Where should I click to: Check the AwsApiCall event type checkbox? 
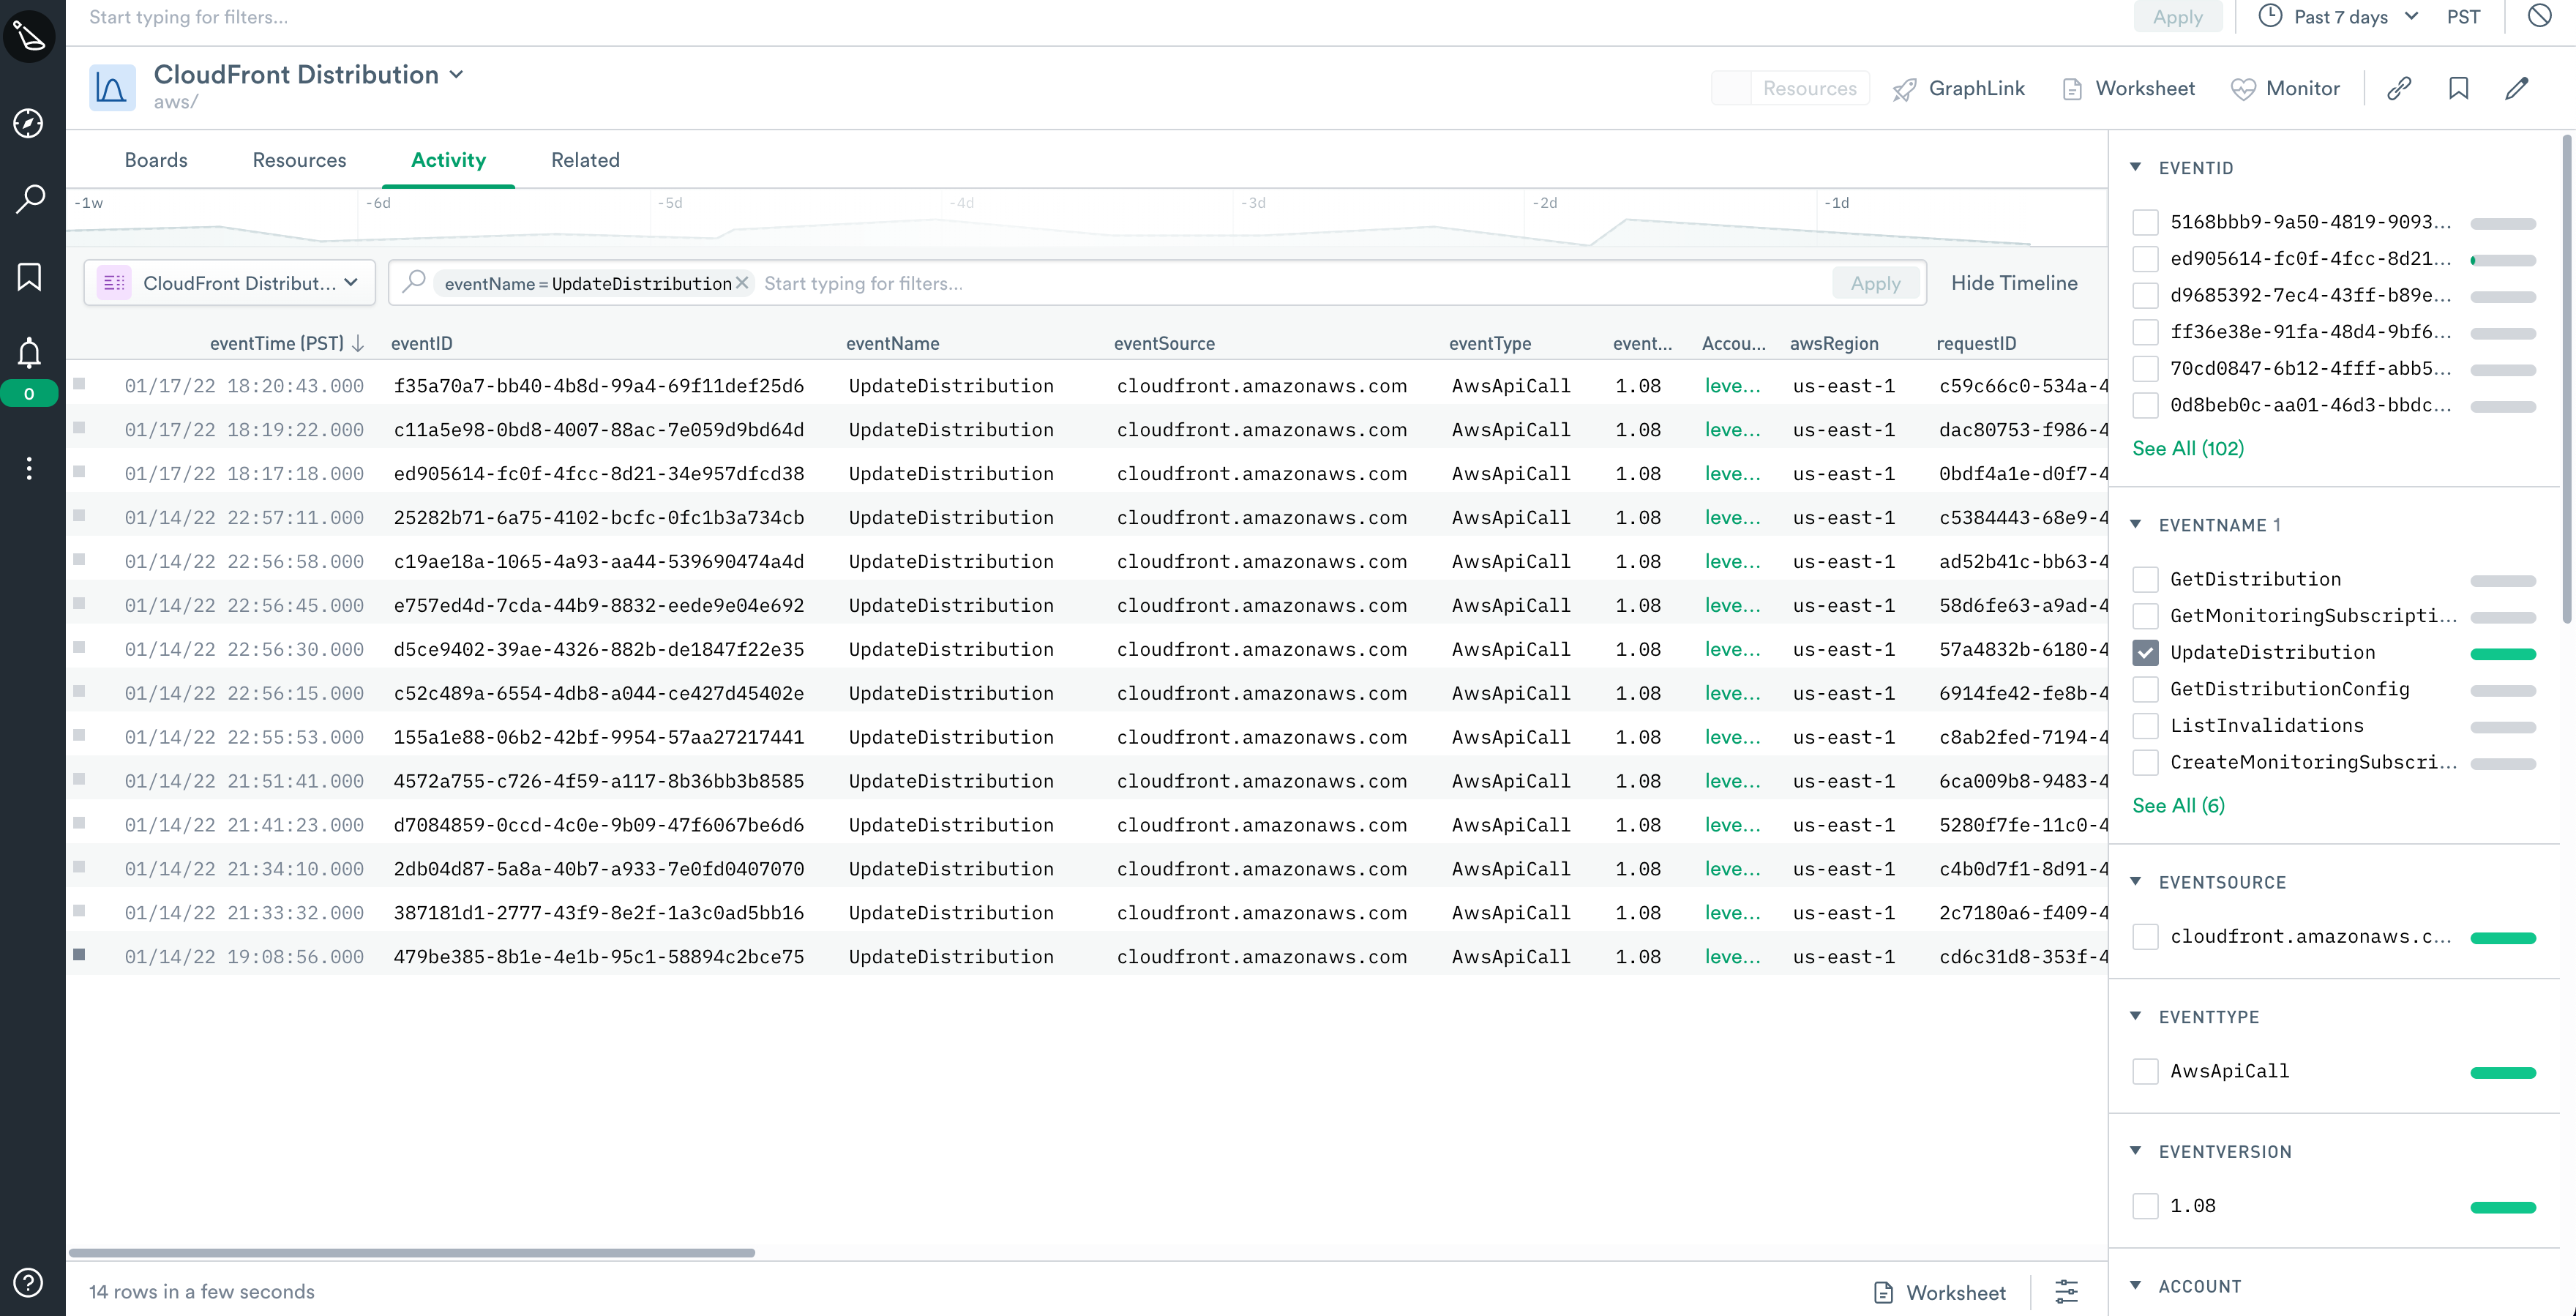(x=2145, y=1071)
